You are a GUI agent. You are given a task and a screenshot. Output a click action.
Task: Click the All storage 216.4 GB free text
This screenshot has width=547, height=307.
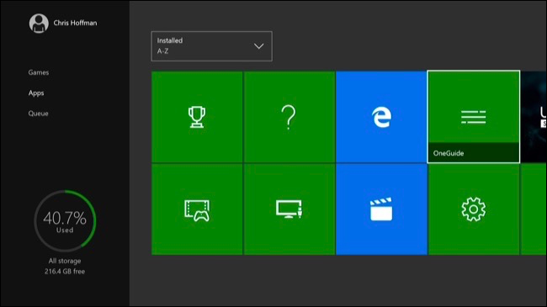coord(65,266)
